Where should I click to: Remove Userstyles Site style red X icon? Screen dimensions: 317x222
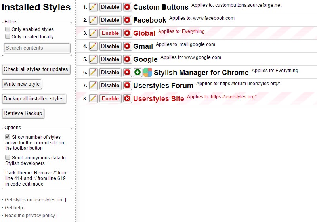click(127, 98)
